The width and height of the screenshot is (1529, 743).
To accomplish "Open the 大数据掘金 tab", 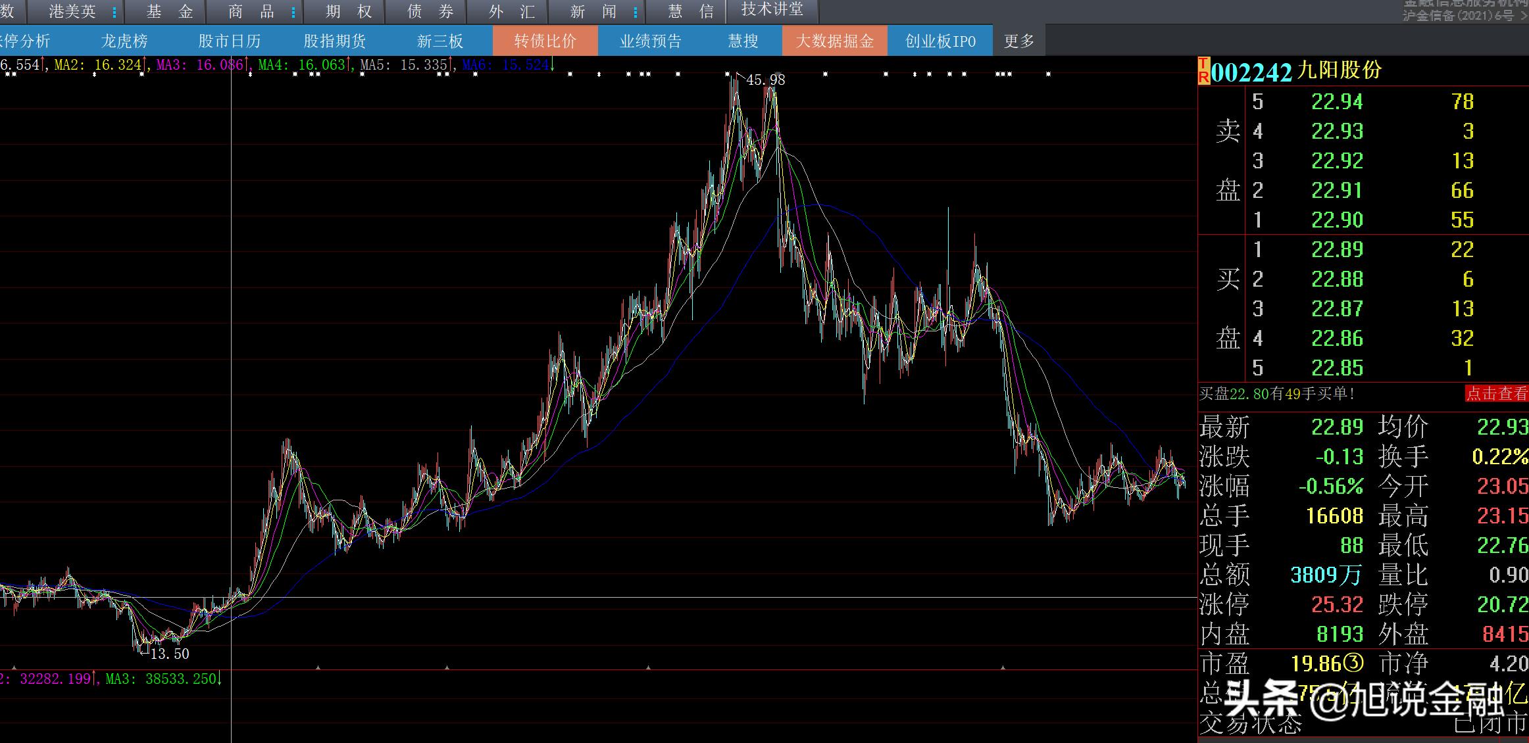I will click(x=834, y=41).
